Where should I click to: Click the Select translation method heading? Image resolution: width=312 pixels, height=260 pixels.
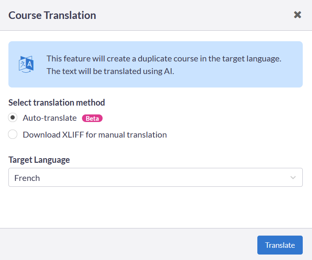[x=56, y=103]
